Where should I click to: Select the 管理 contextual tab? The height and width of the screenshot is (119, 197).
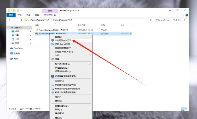pyautogui.click(x=50, y=11)
